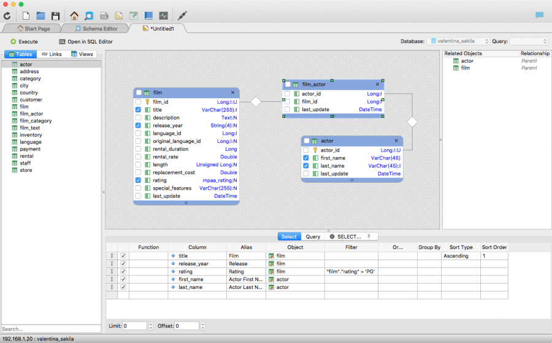Switch to the Start Page tab
The width and height of the screenshot is (552, 343).
[34, 28]
